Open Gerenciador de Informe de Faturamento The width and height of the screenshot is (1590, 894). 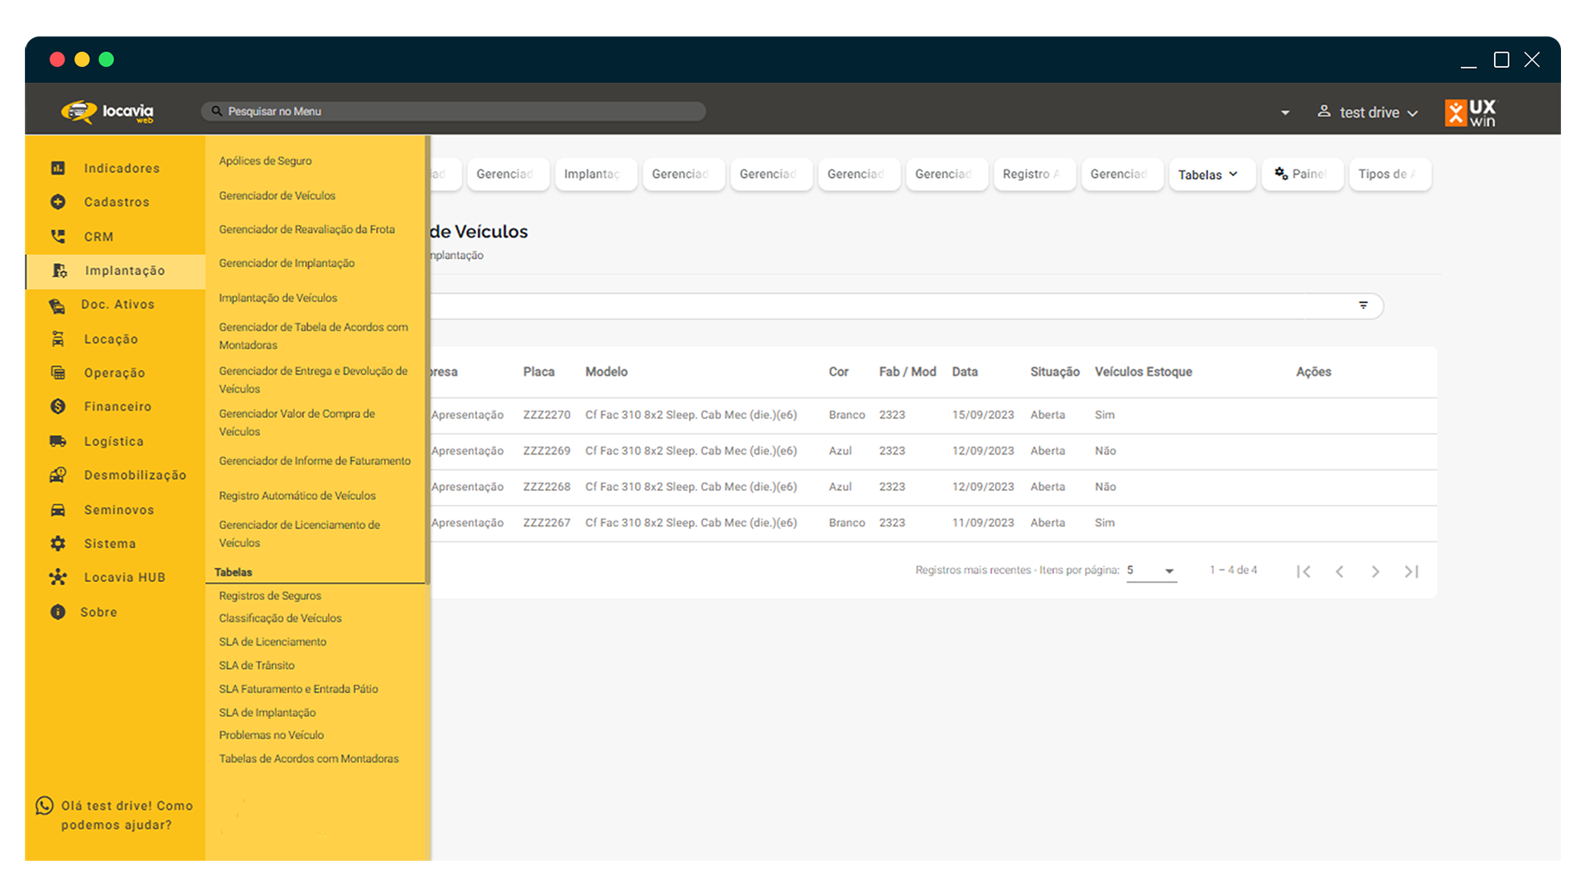click(x=315, y=461)
